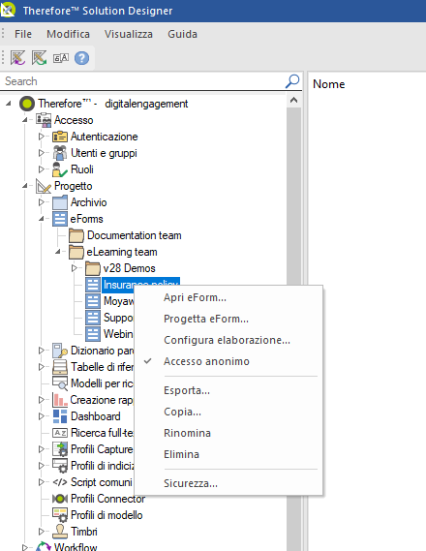Viewport: 426px width, 551px height.
Task: Click the Accesso node icon
Action: click(x=44, y=120)
